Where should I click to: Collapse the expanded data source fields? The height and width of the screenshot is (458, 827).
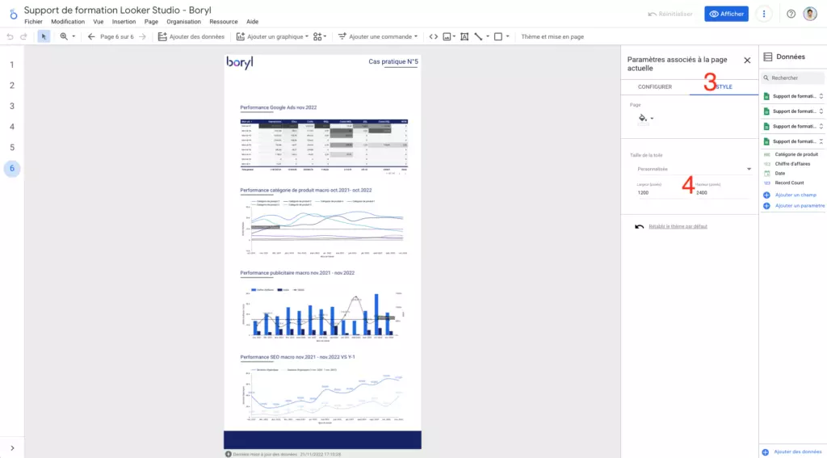point(821,141)
